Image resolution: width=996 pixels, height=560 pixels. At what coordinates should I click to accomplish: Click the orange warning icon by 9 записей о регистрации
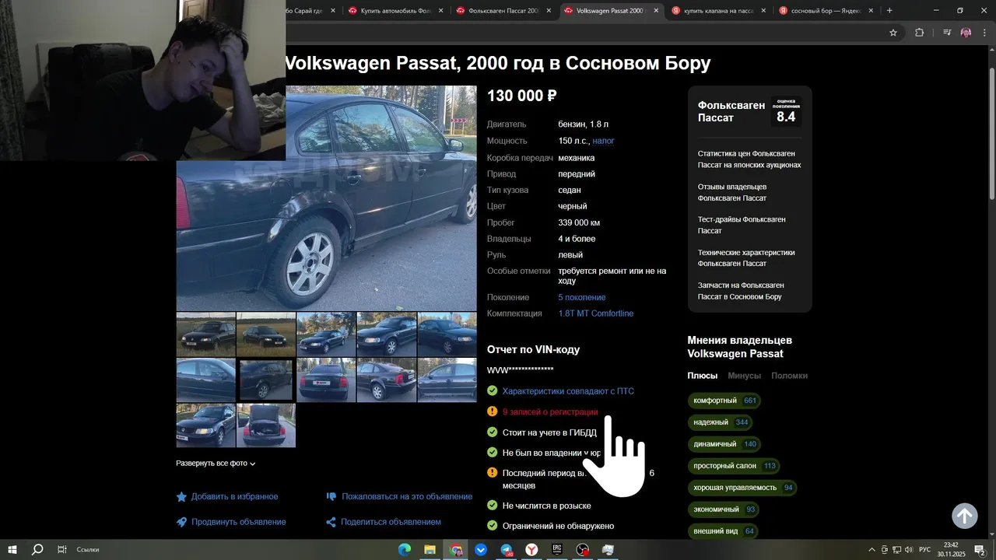point(492,411)
